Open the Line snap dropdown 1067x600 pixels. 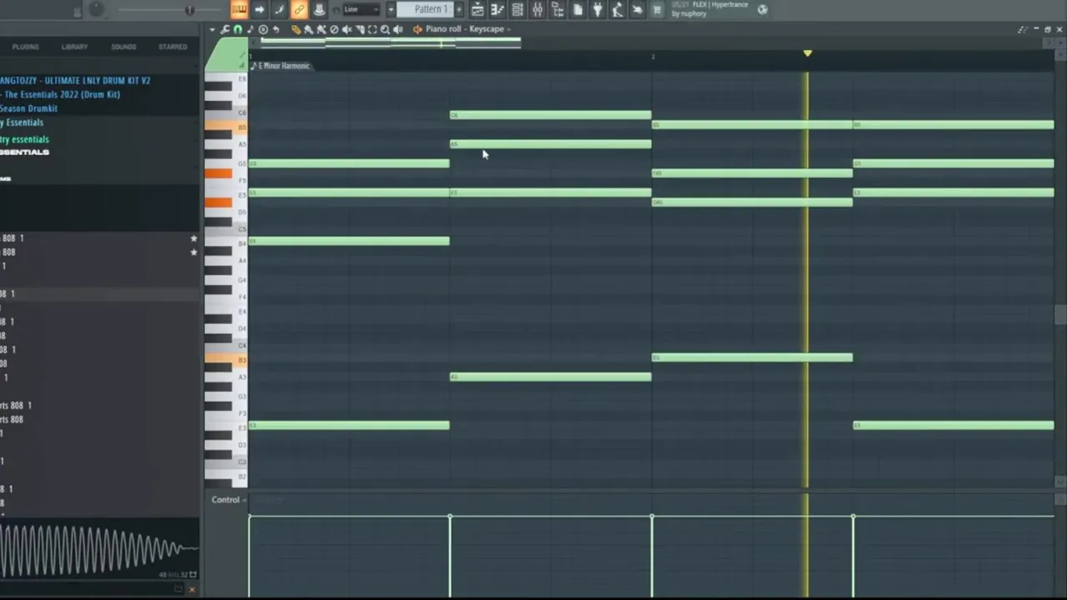coord(361,9)
